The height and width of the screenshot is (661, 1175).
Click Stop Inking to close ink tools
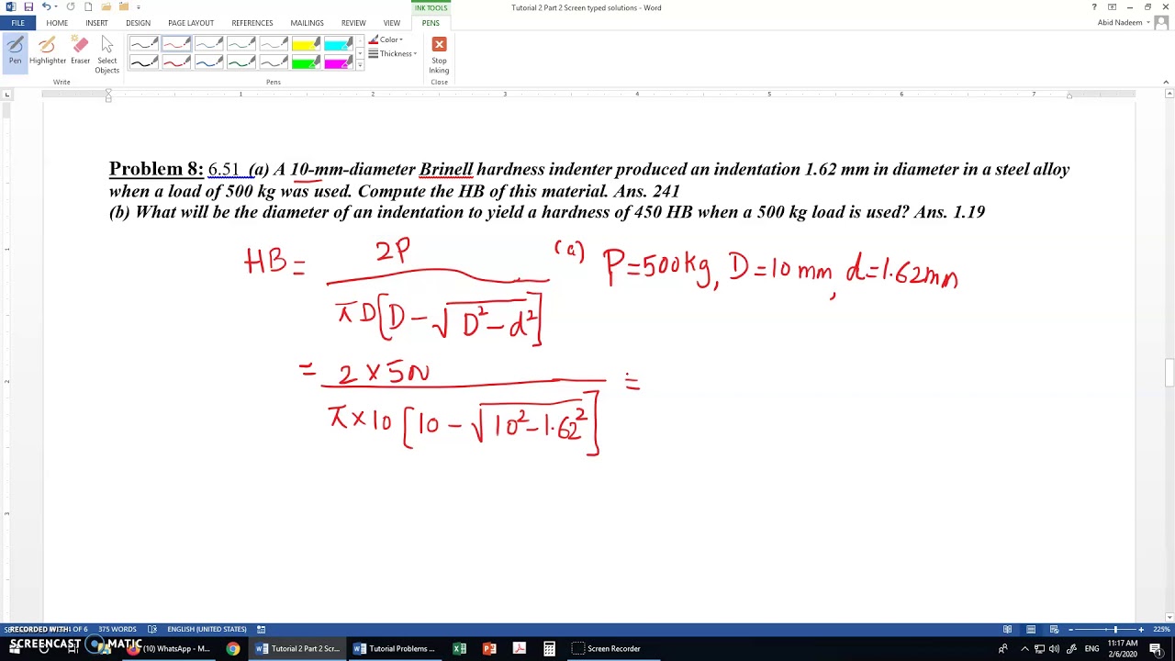click(x=439, y=55)
